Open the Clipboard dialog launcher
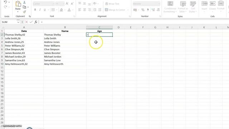 pos(30,16)
